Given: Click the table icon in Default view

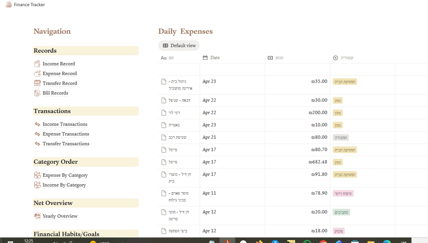Looking at the screenshot, I should pyautogui.click(x=166, y=45).
